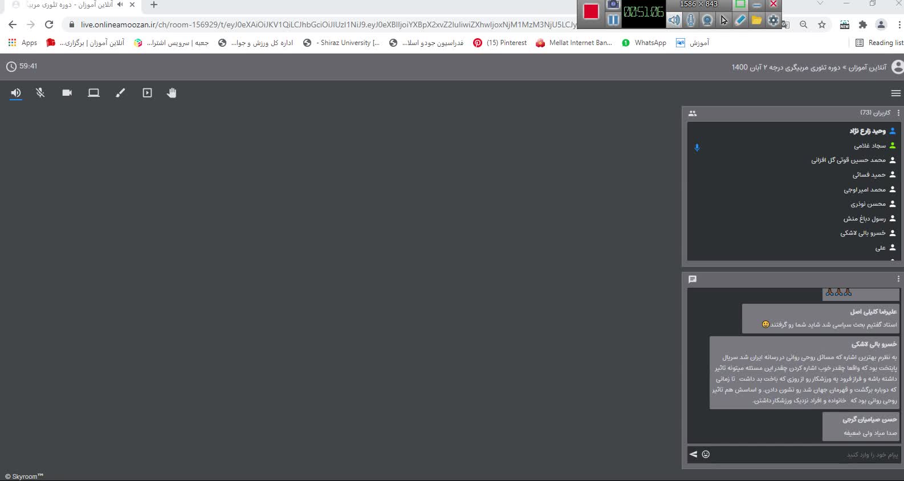Raise hand in the Skyroom toolbar

[172, 93]
